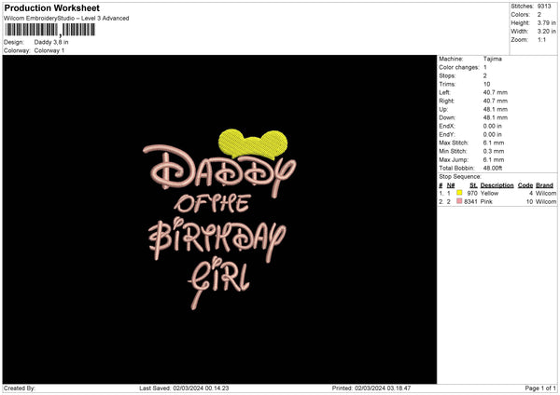Click the 'Page 1 of 1' label
560x395 pixels.
point(540,388)
